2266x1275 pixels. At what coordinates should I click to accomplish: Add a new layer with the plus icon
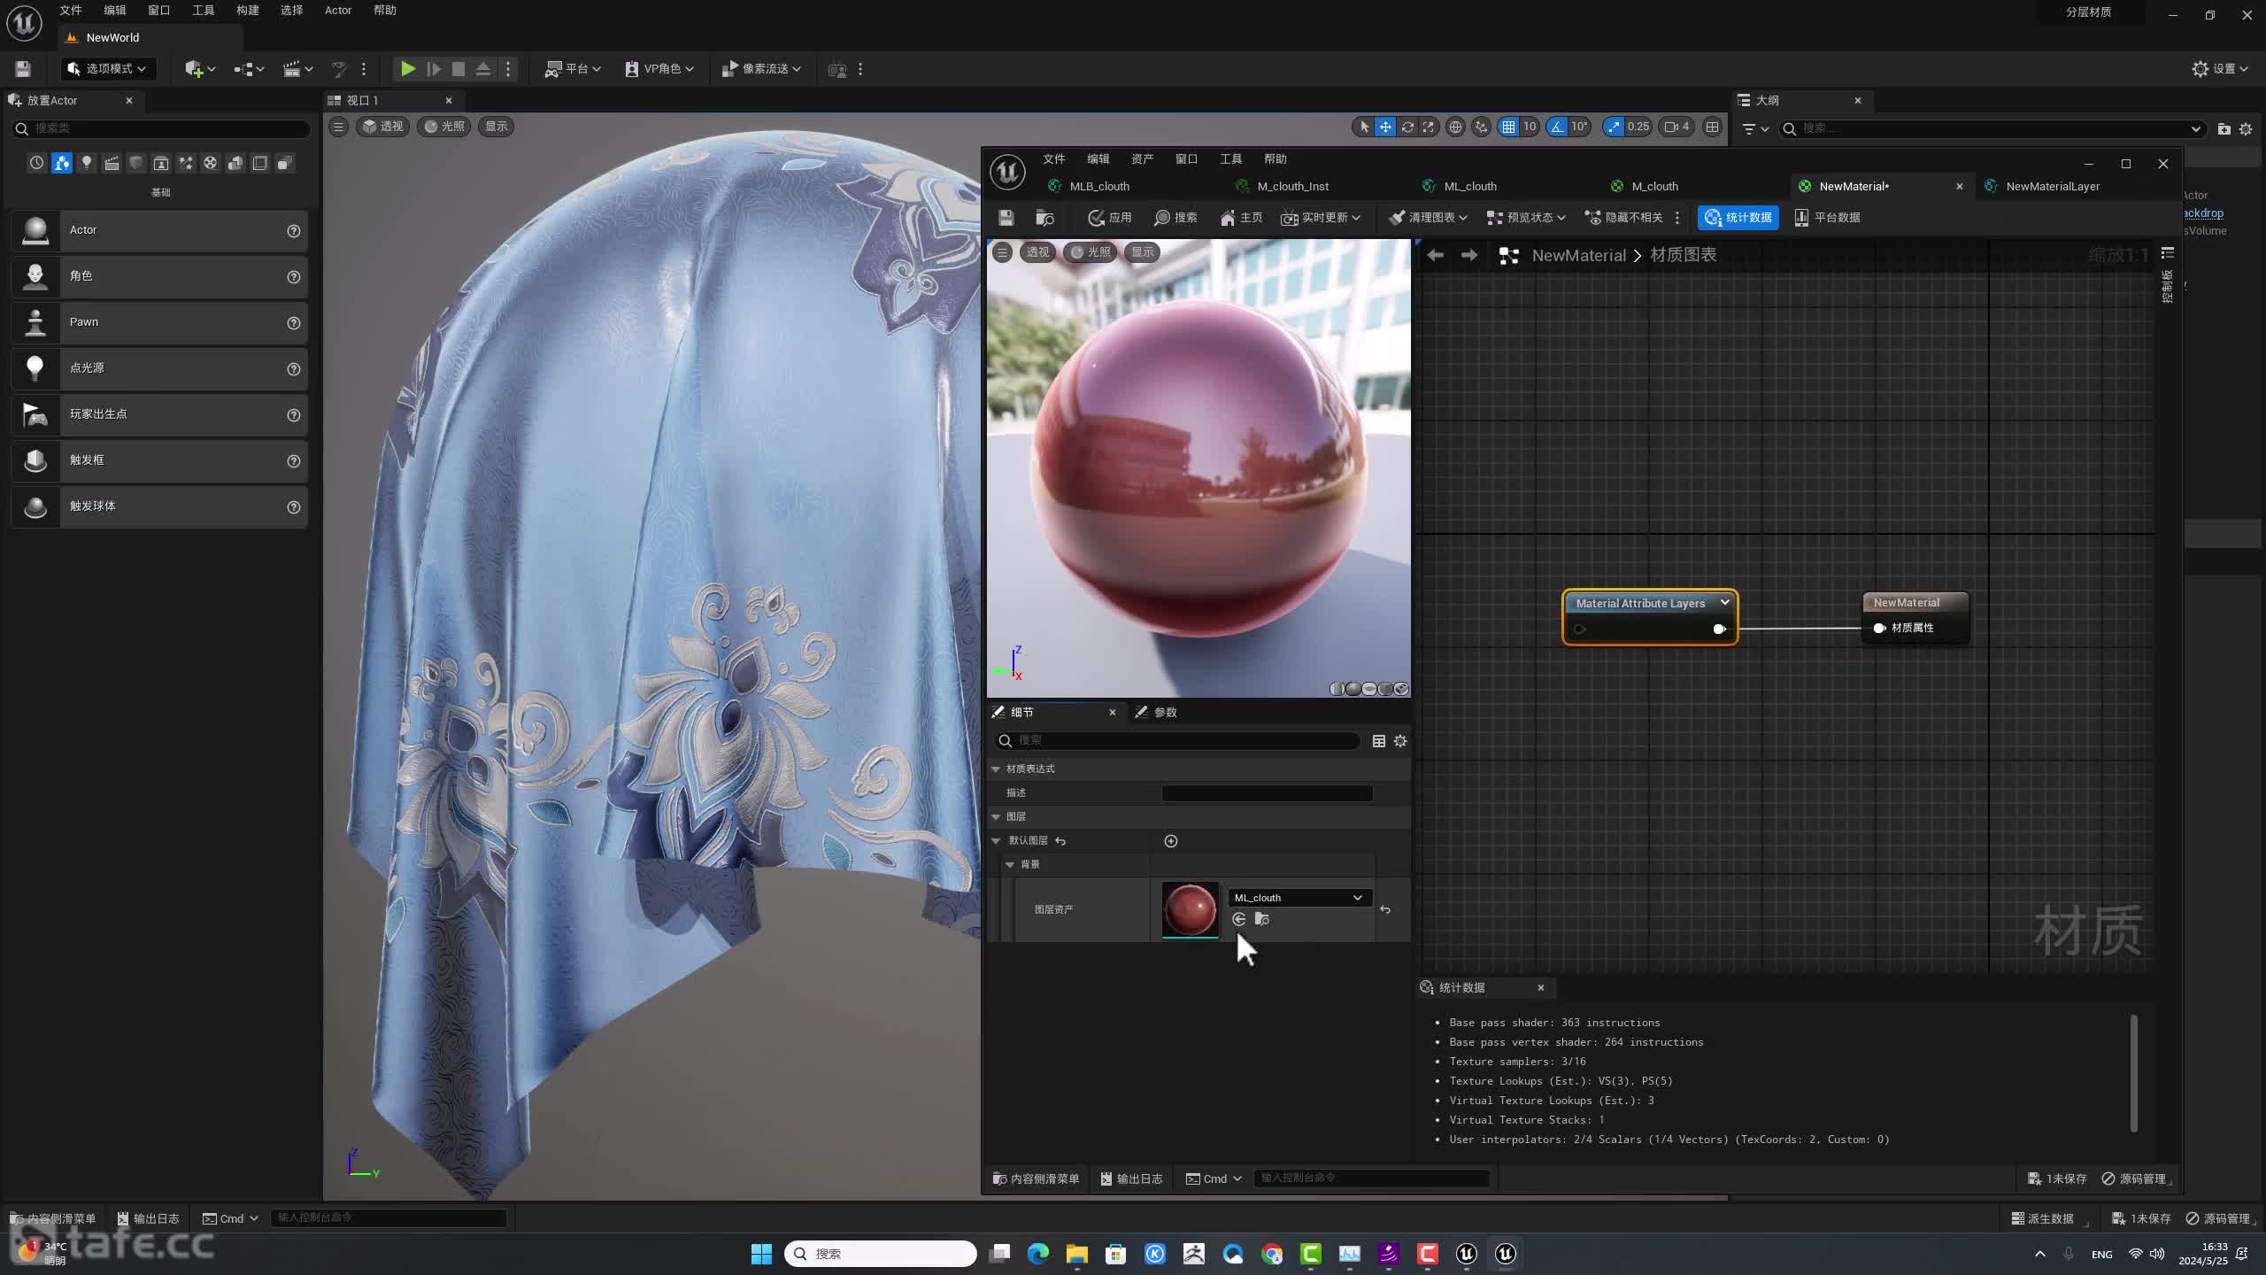(x=1170, y=841)
